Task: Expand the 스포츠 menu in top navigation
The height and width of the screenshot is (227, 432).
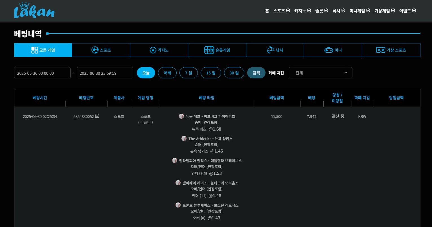Action: click(x=281, y=11)
